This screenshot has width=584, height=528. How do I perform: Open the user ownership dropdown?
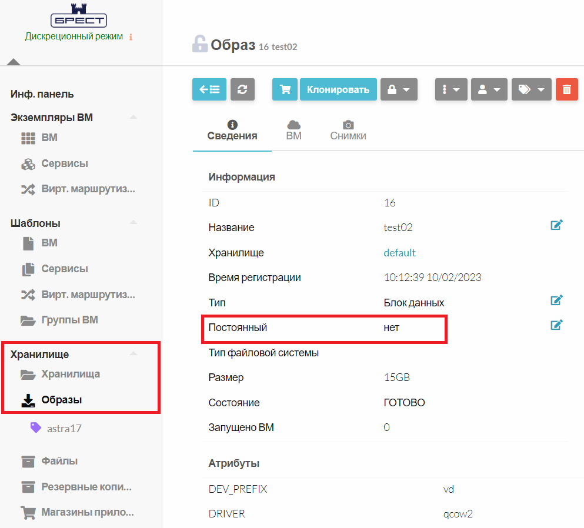coord(489,89)
